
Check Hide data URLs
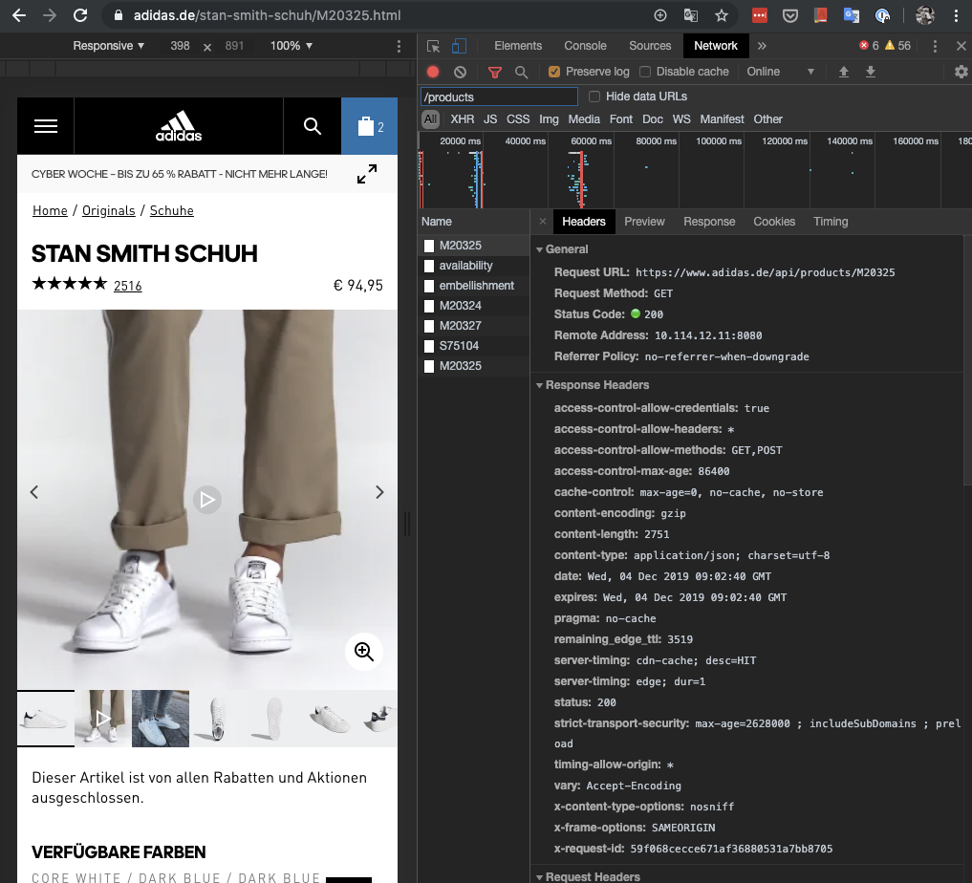594,97
